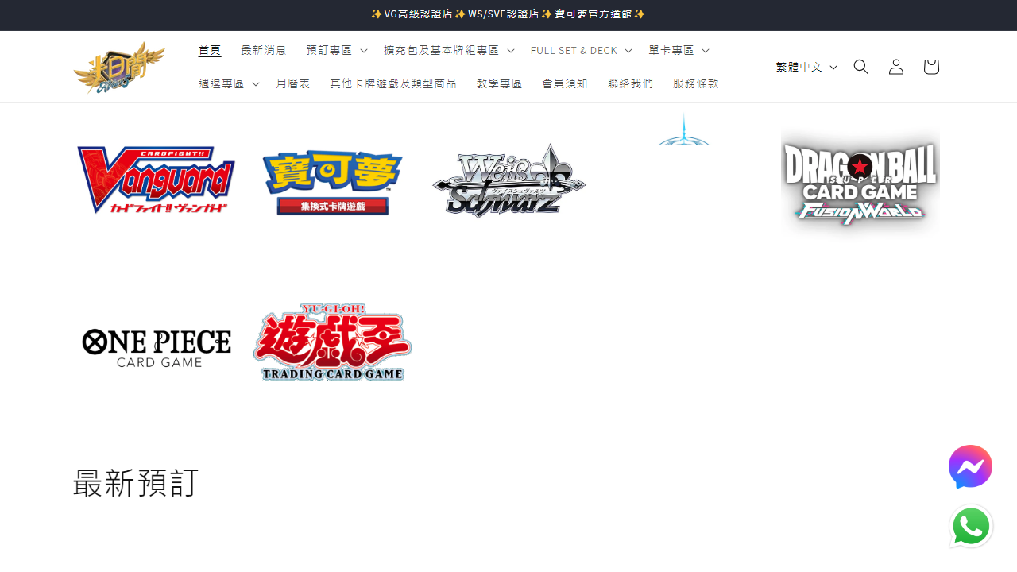The width and height of the screenshot is (1017, 572).
Task: Open the One Piece Card Game logo
Action: 157,347
